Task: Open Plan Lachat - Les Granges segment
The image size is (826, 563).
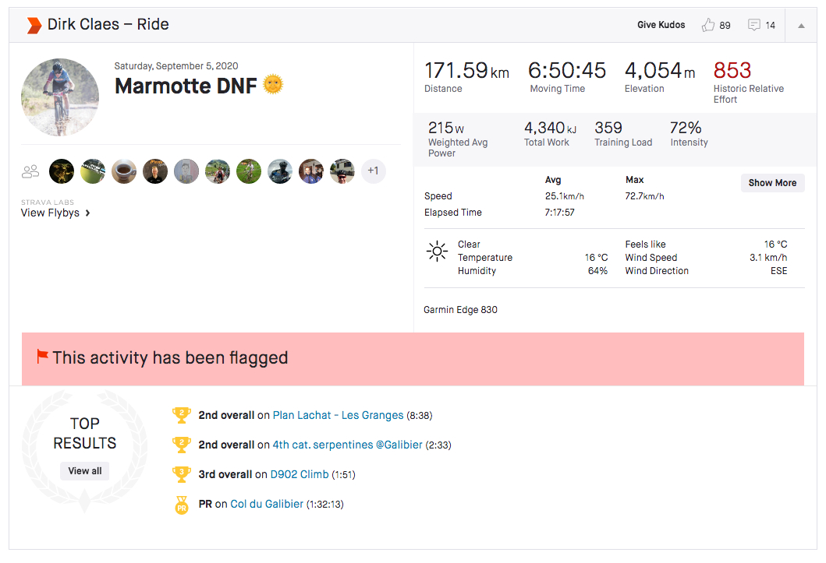Action: pyautogui.click(x=338, y=416)
